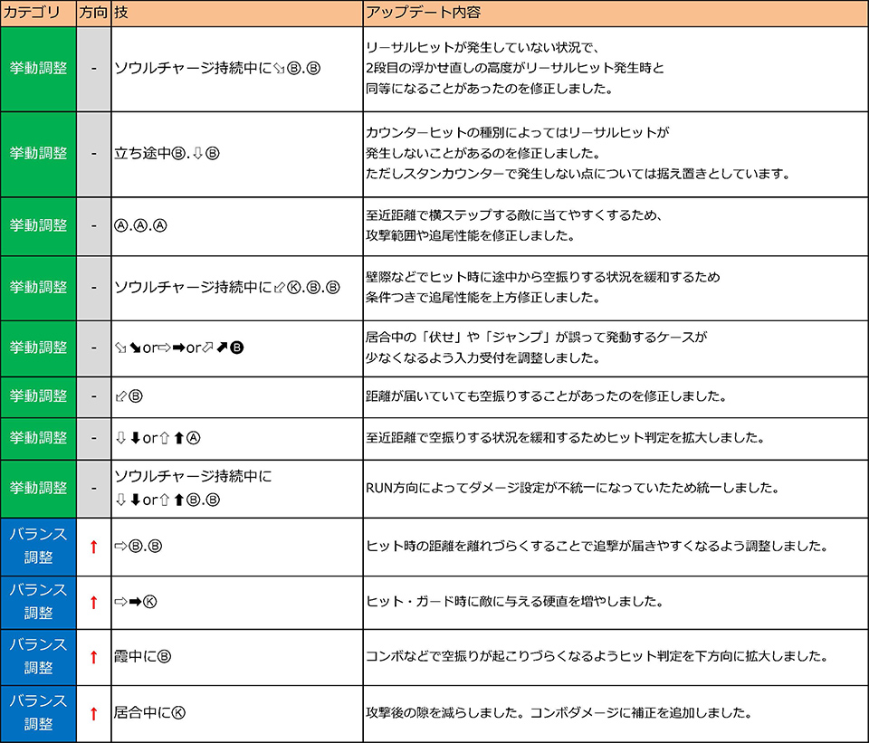Select the 居合中にⓀ technique cell
The width and height of the screenshot is (869, 743).
(150, 712)
